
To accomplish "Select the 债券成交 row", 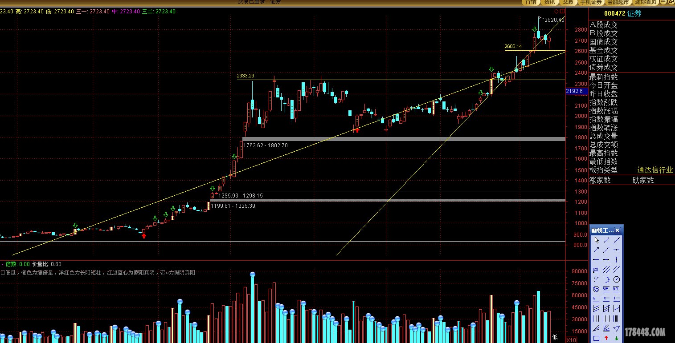I will (x=604, y=67).
